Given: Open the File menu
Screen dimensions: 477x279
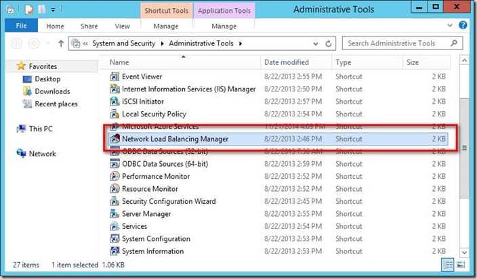Looking at the screenshot, I should pos(20,26).
